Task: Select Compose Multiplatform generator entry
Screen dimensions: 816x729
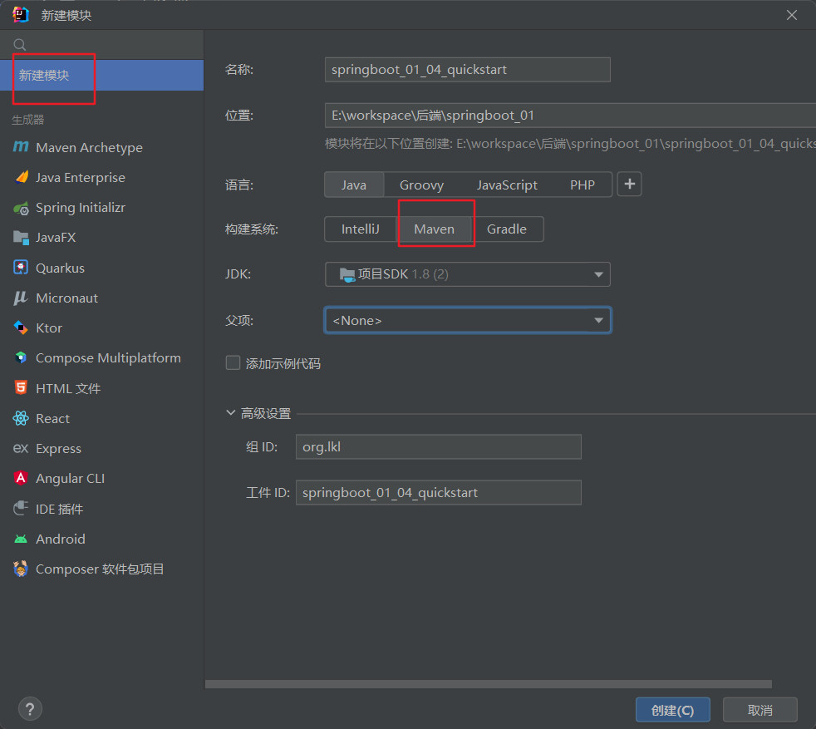Action: coord(101,357)
